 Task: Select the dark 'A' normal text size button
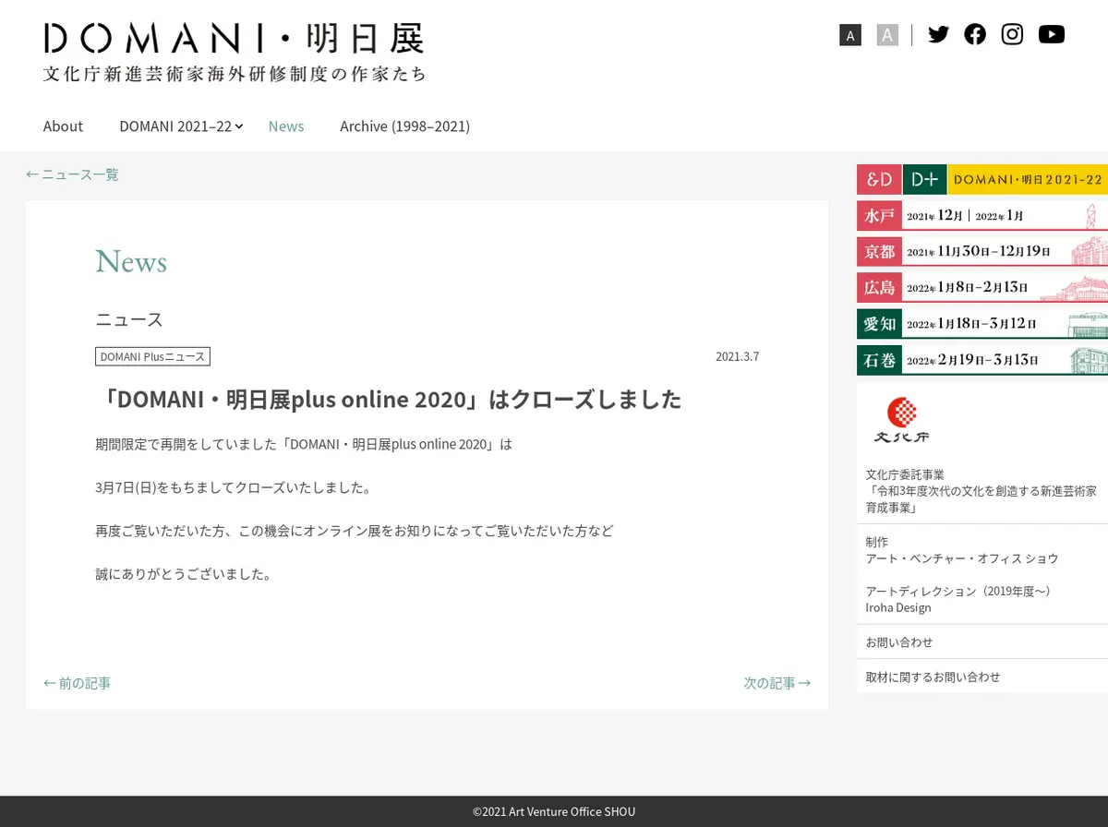[x=850, y=35]
